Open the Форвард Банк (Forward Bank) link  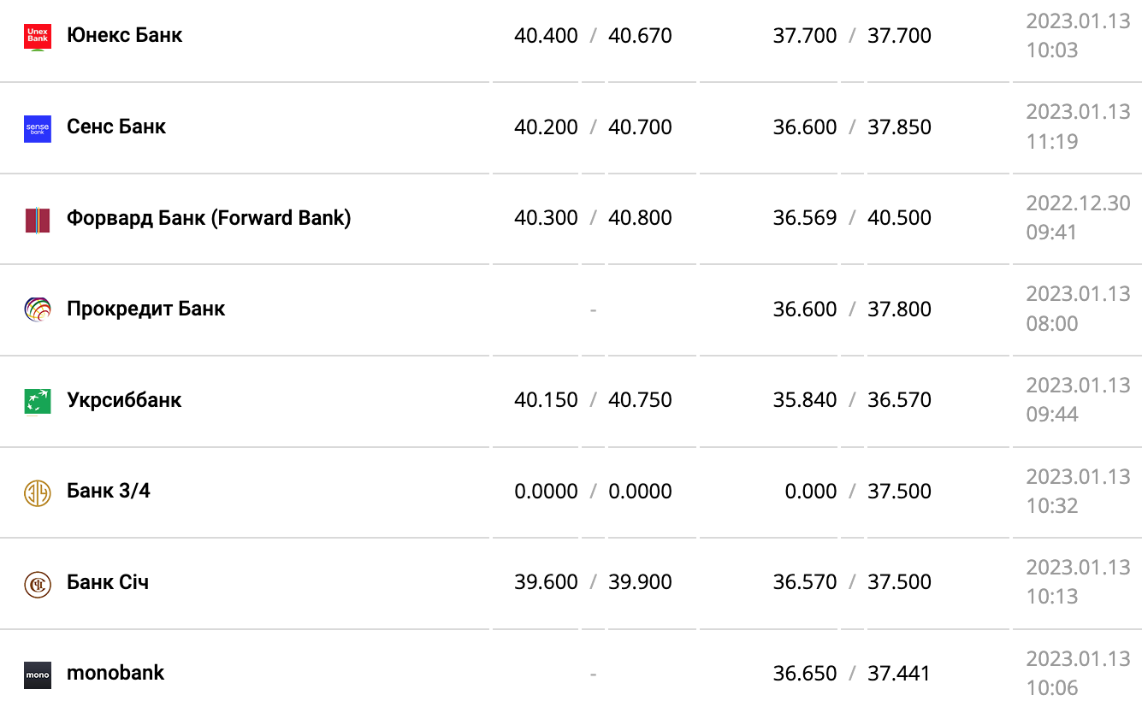point(209,217)
